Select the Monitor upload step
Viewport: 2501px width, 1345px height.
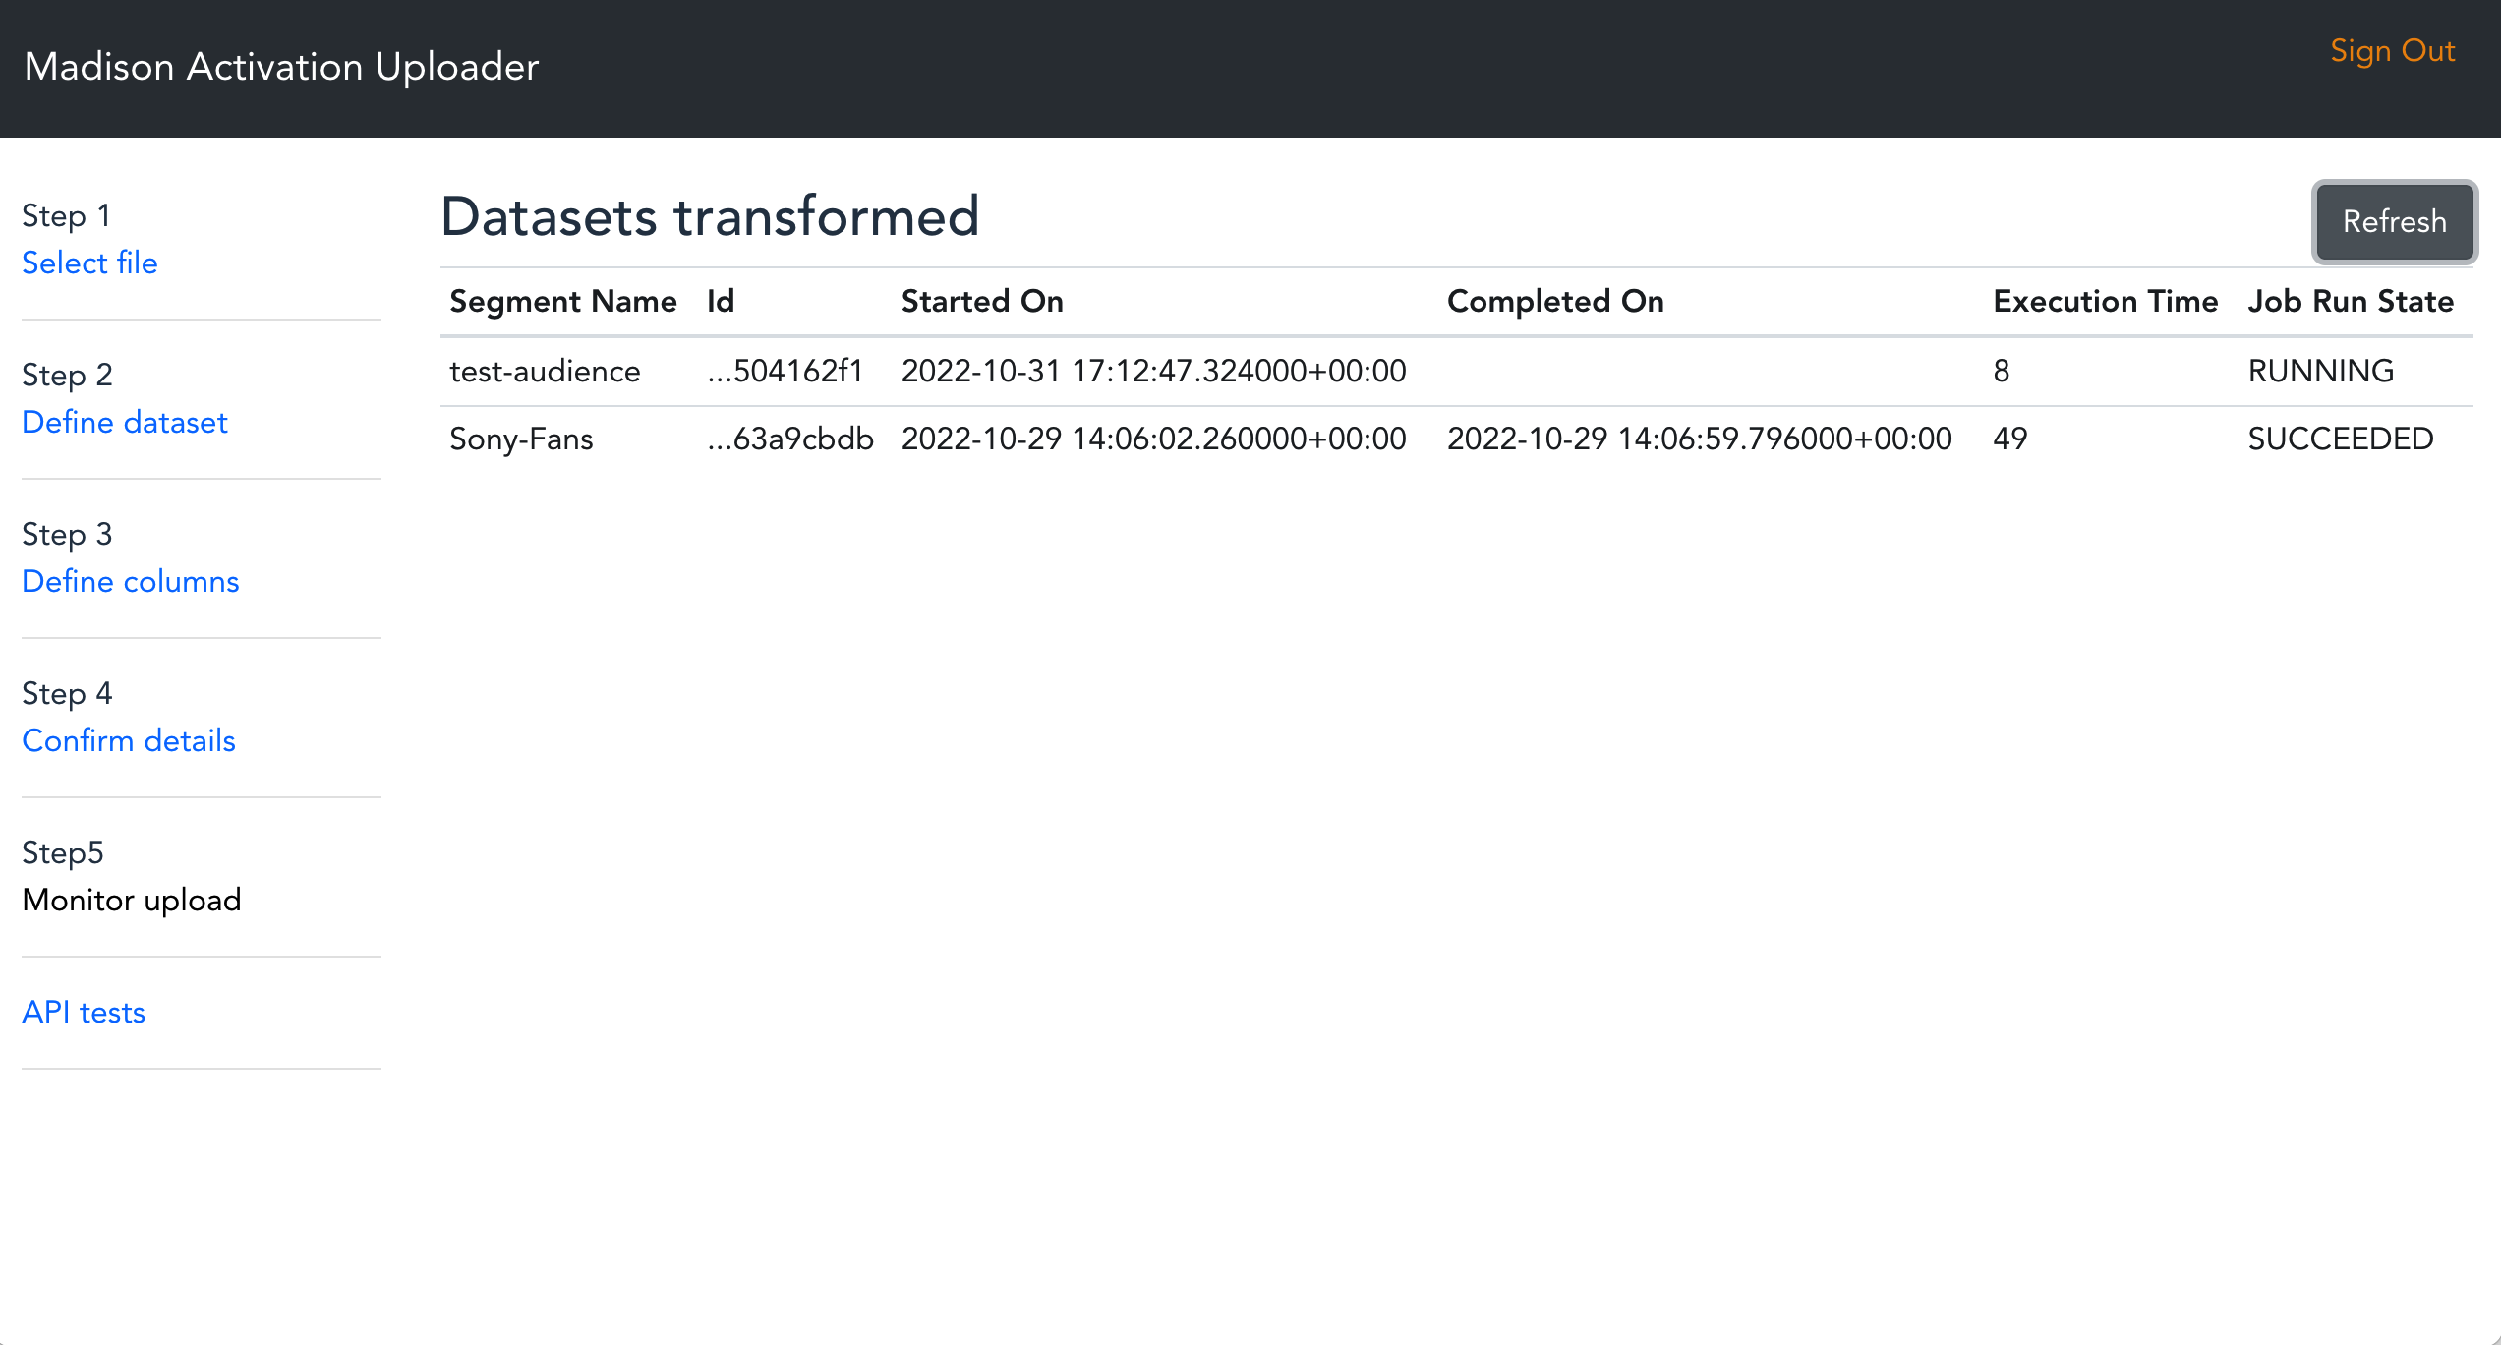pyautogui.click(x=132, y=901)
